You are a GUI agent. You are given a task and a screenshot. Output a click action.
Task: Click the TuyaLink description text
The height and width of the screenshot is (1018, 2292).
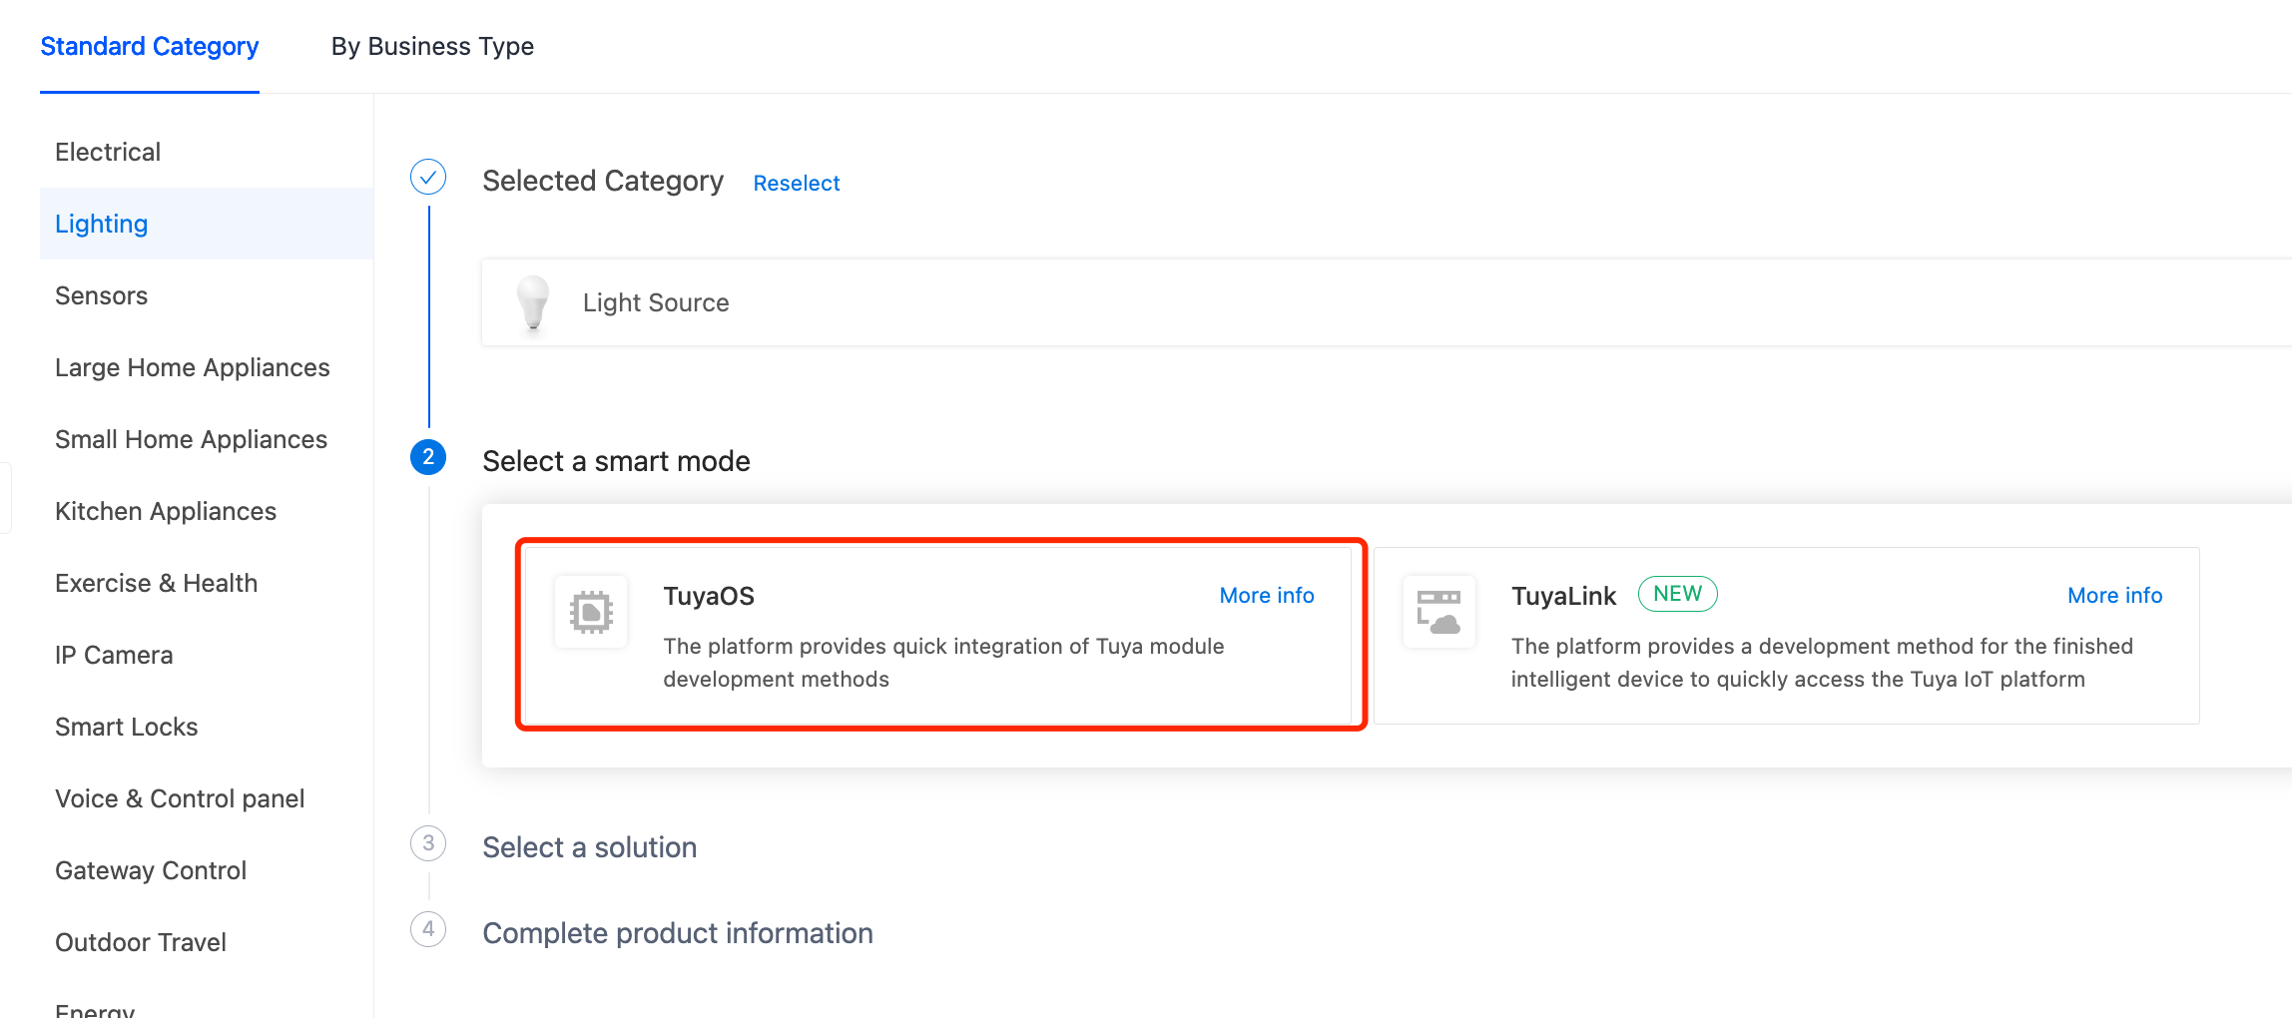click(x=1822, y=663)
